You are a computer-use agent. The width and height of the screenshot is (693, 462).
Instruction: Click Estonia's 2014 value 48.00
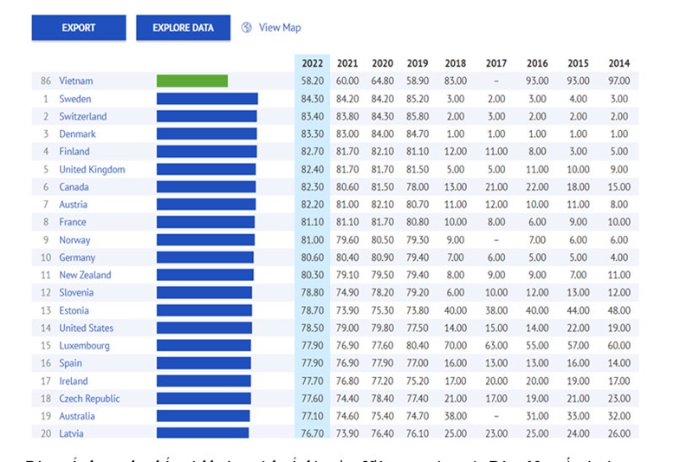619,310
